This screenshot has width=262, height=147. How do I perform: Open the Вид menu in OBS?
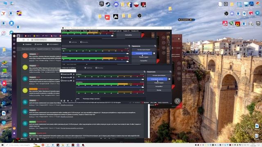[85, 31]
